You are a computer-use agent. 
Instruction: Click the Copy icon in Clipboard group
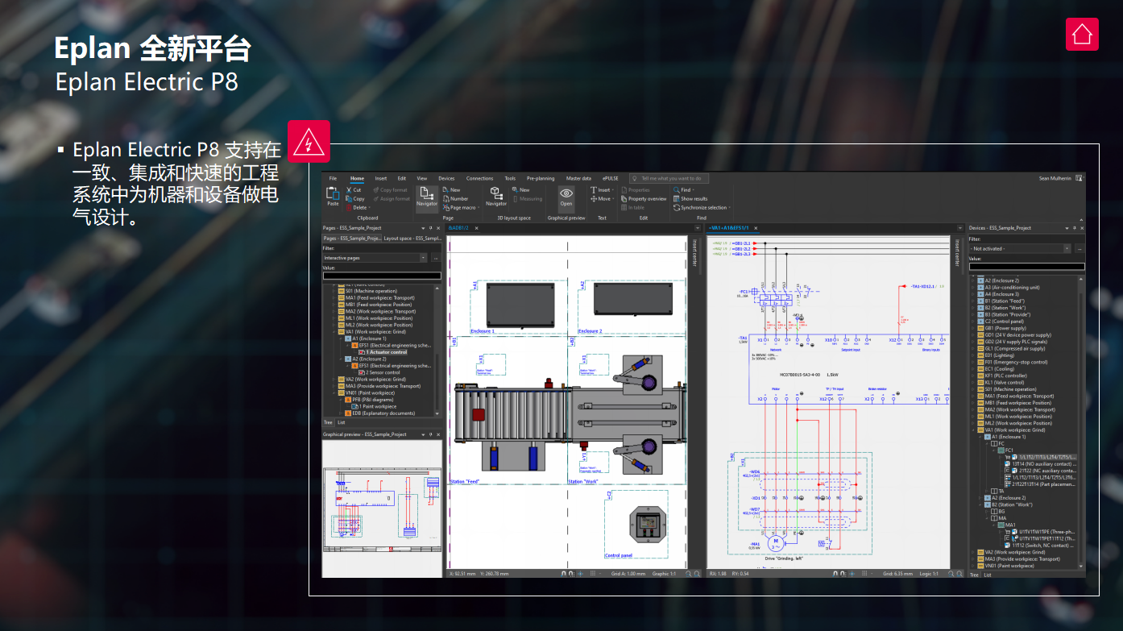pyautogui.click(x=349, y=198)
